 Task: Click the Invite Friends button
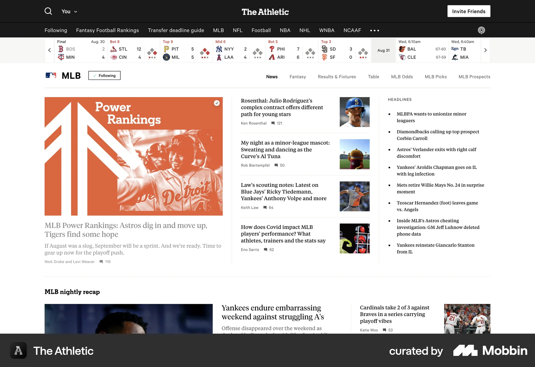click(x=469, y=11)
